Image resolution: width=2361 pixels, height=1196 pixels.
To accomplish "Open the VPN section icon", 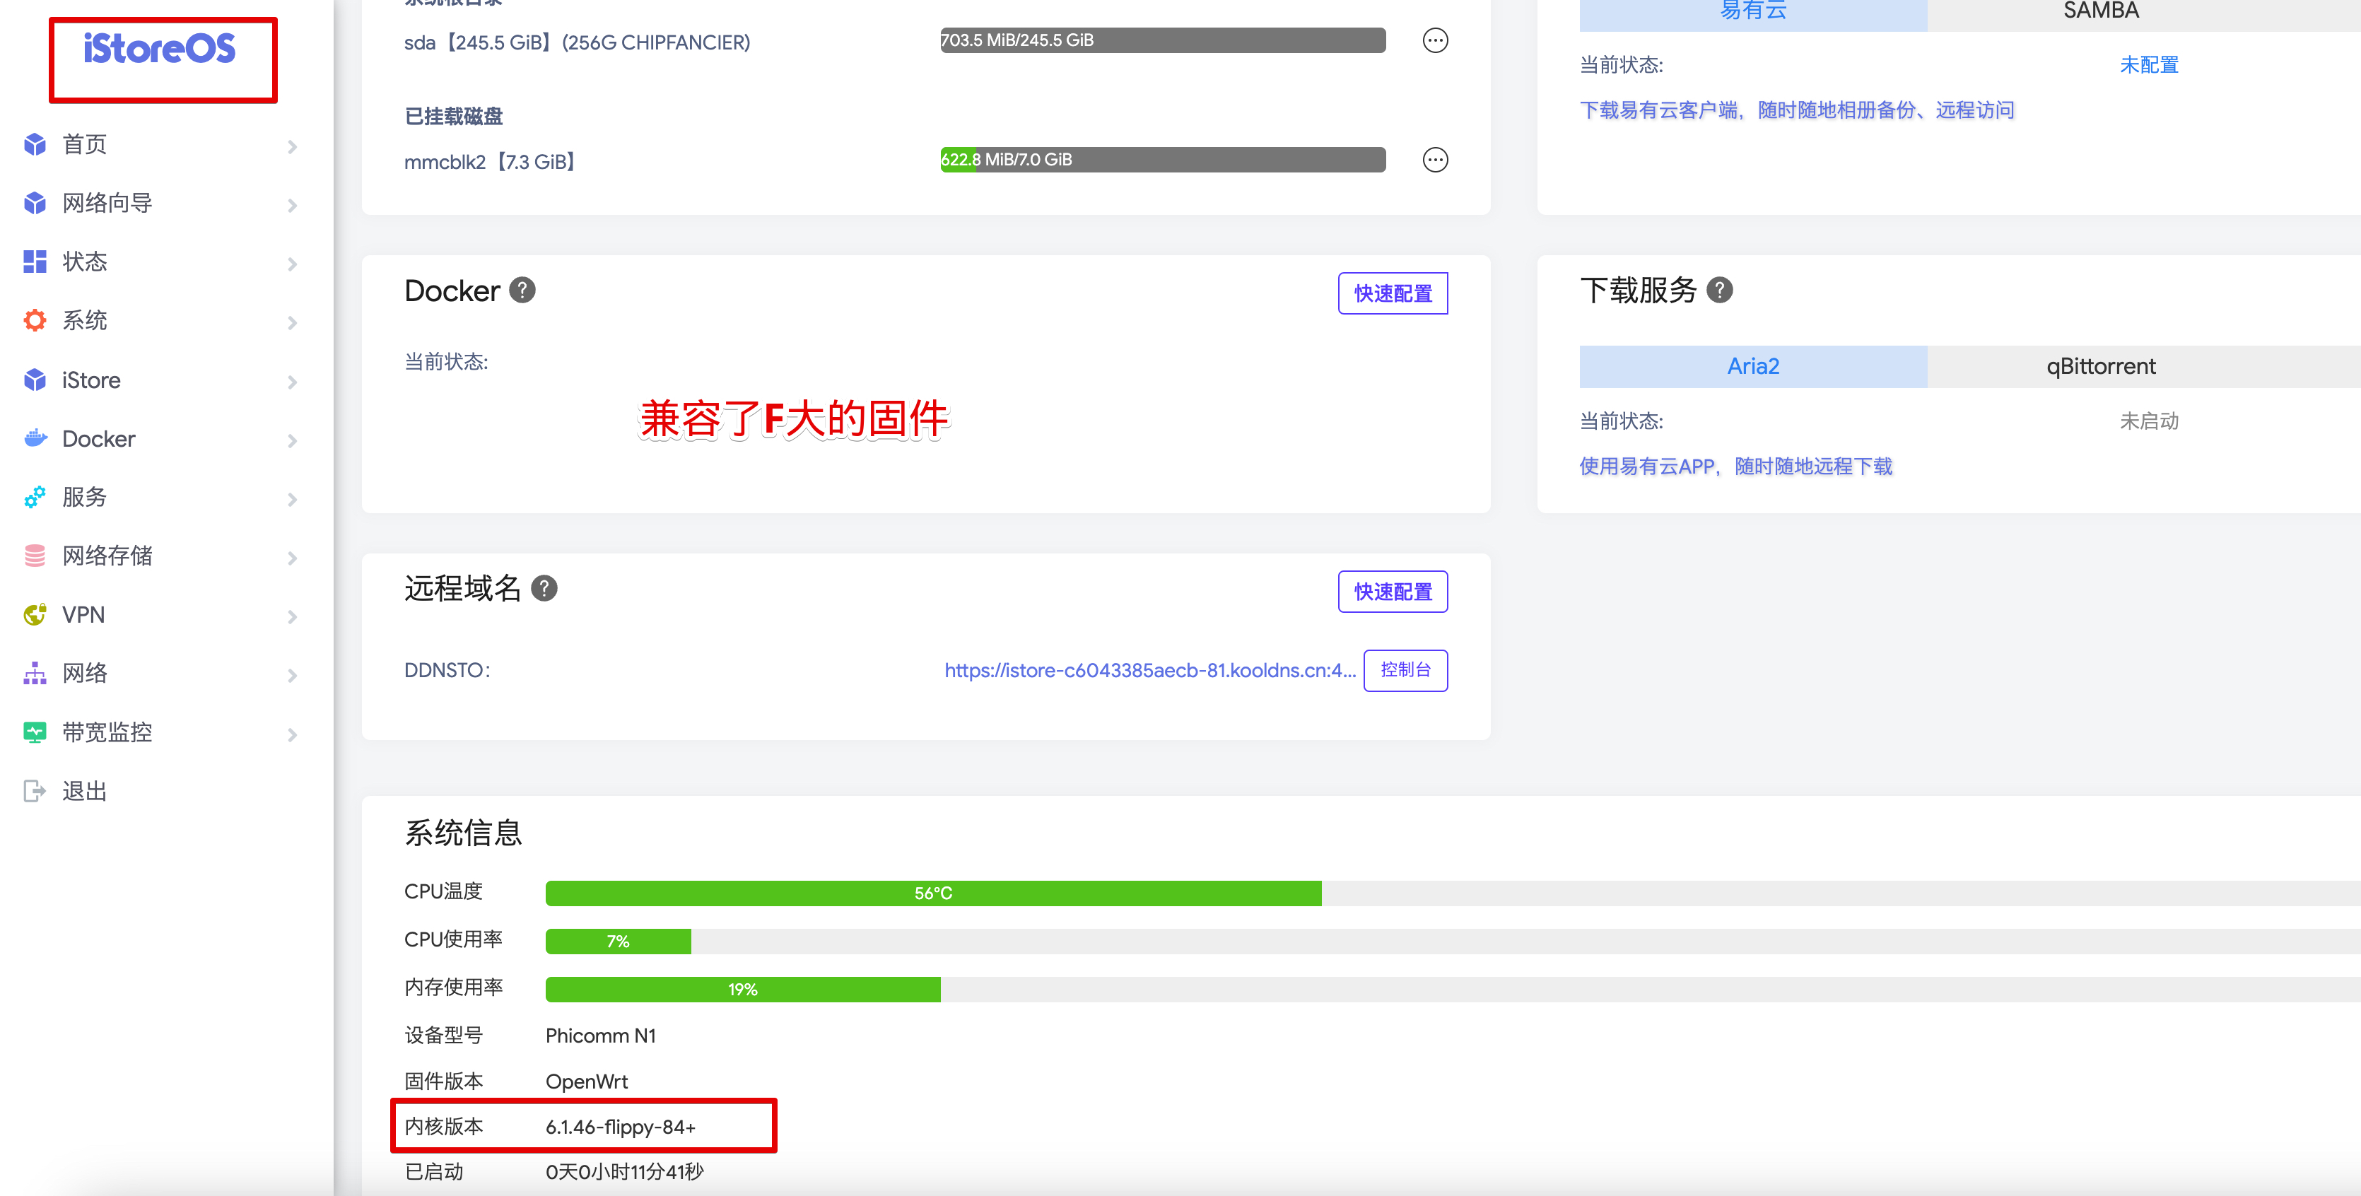I will [x=34, y=614].
